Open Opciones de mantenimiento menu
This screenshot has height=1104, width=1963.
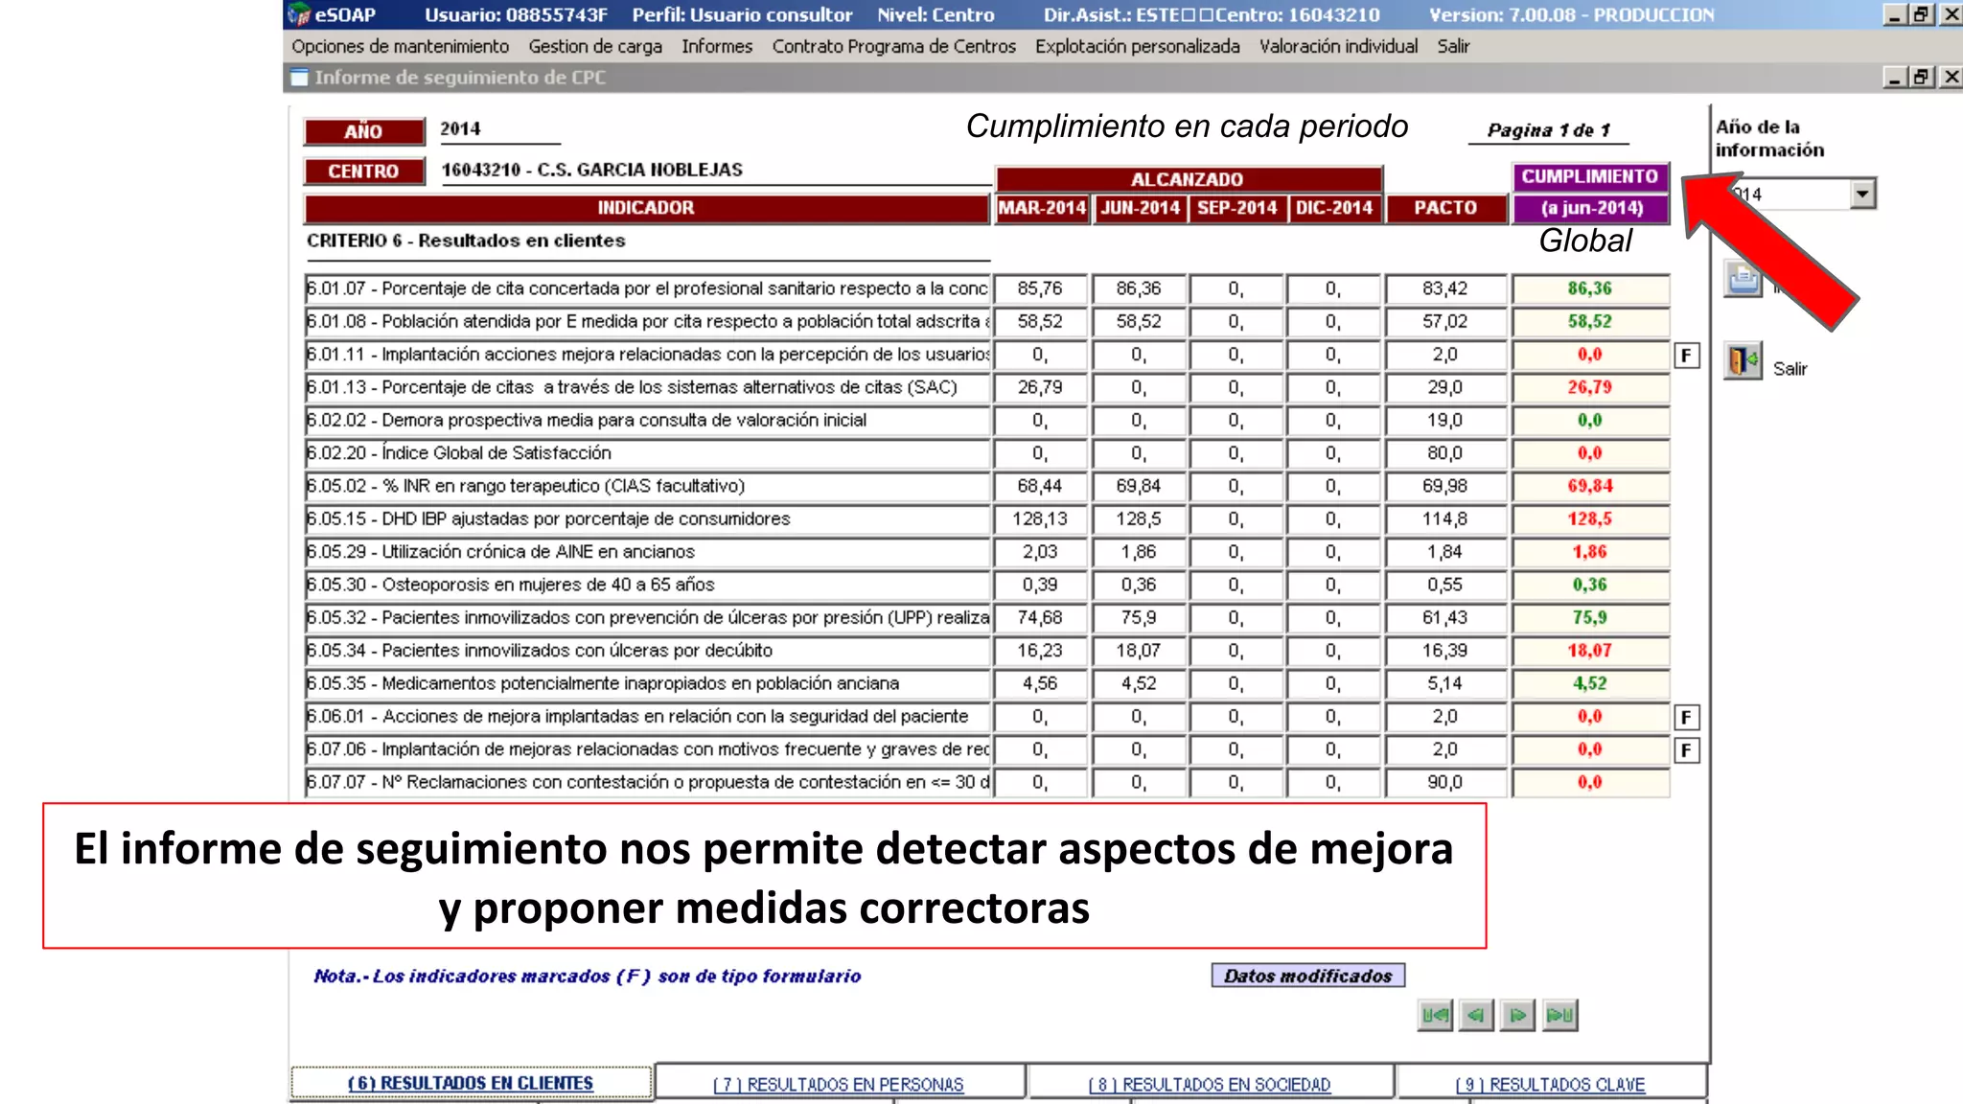point(401,46)
